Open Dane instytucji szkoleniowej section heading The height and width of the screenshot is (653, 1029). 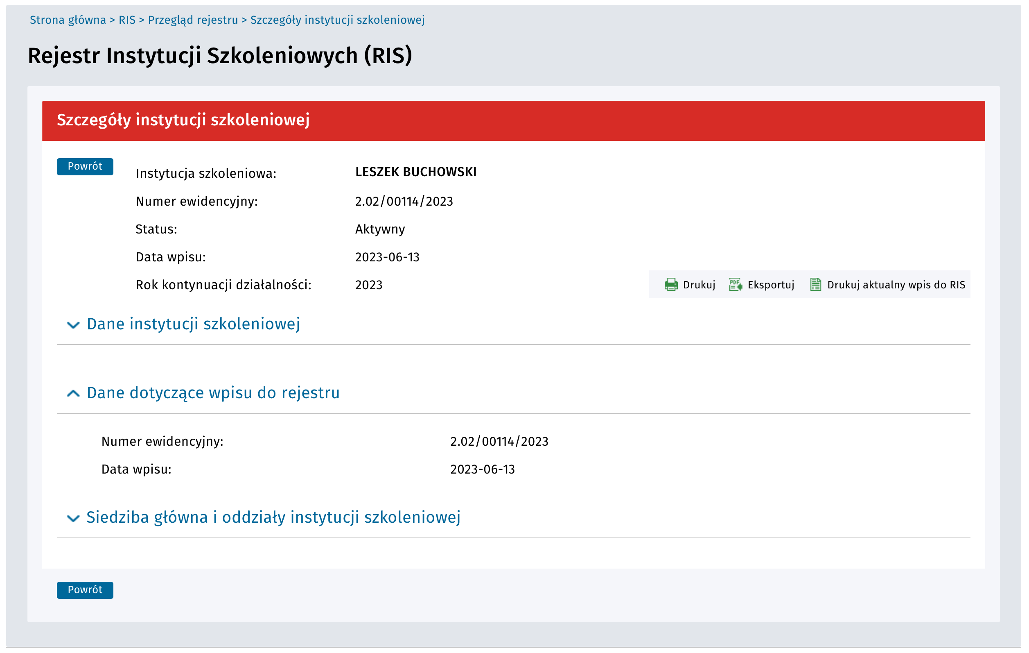point(193,324)
